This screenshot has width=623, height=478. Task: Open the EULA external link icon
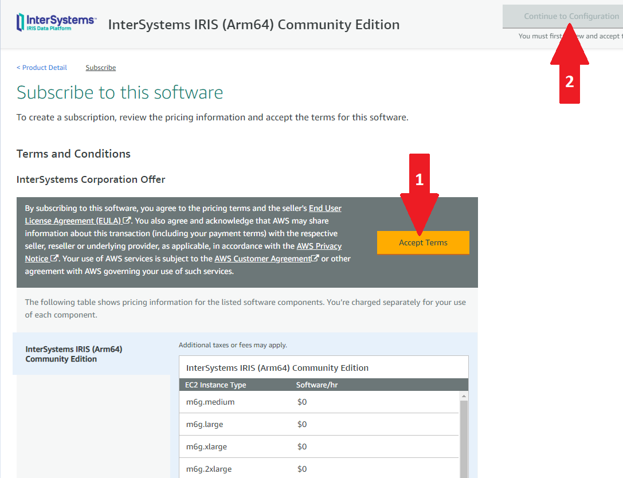point(127,220)
